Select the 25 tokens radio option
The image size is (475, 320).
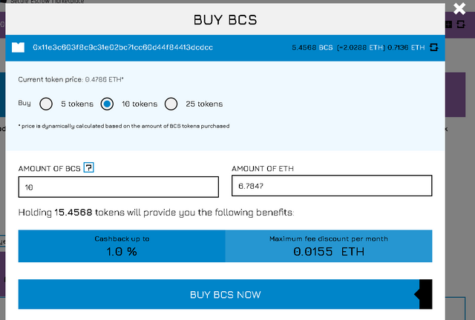(171, 104)
